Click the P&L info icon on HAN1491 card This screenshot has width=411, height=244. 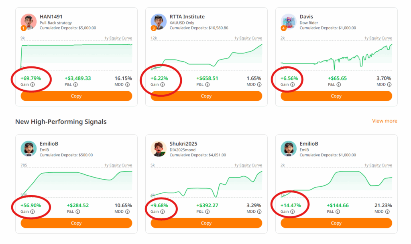75,85
